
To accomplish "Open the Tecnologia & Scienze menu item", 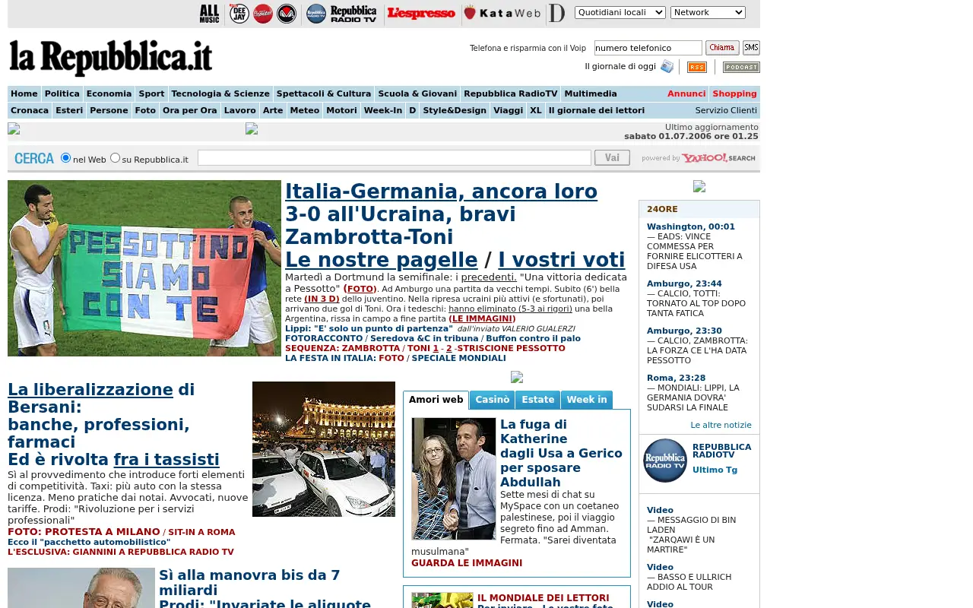I will point(220,94).
